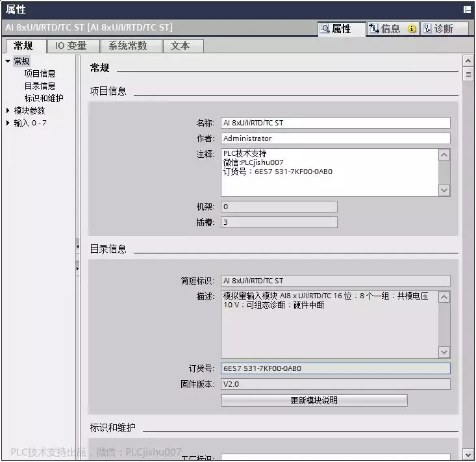Click the 作者 author input field
This screenshot has width=476, height=462.
(335, 138)
